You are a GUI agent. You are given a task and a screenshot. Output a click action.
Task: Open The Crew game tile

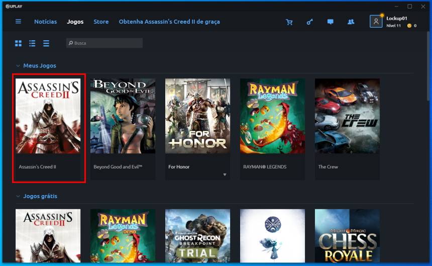pos(347,116)
